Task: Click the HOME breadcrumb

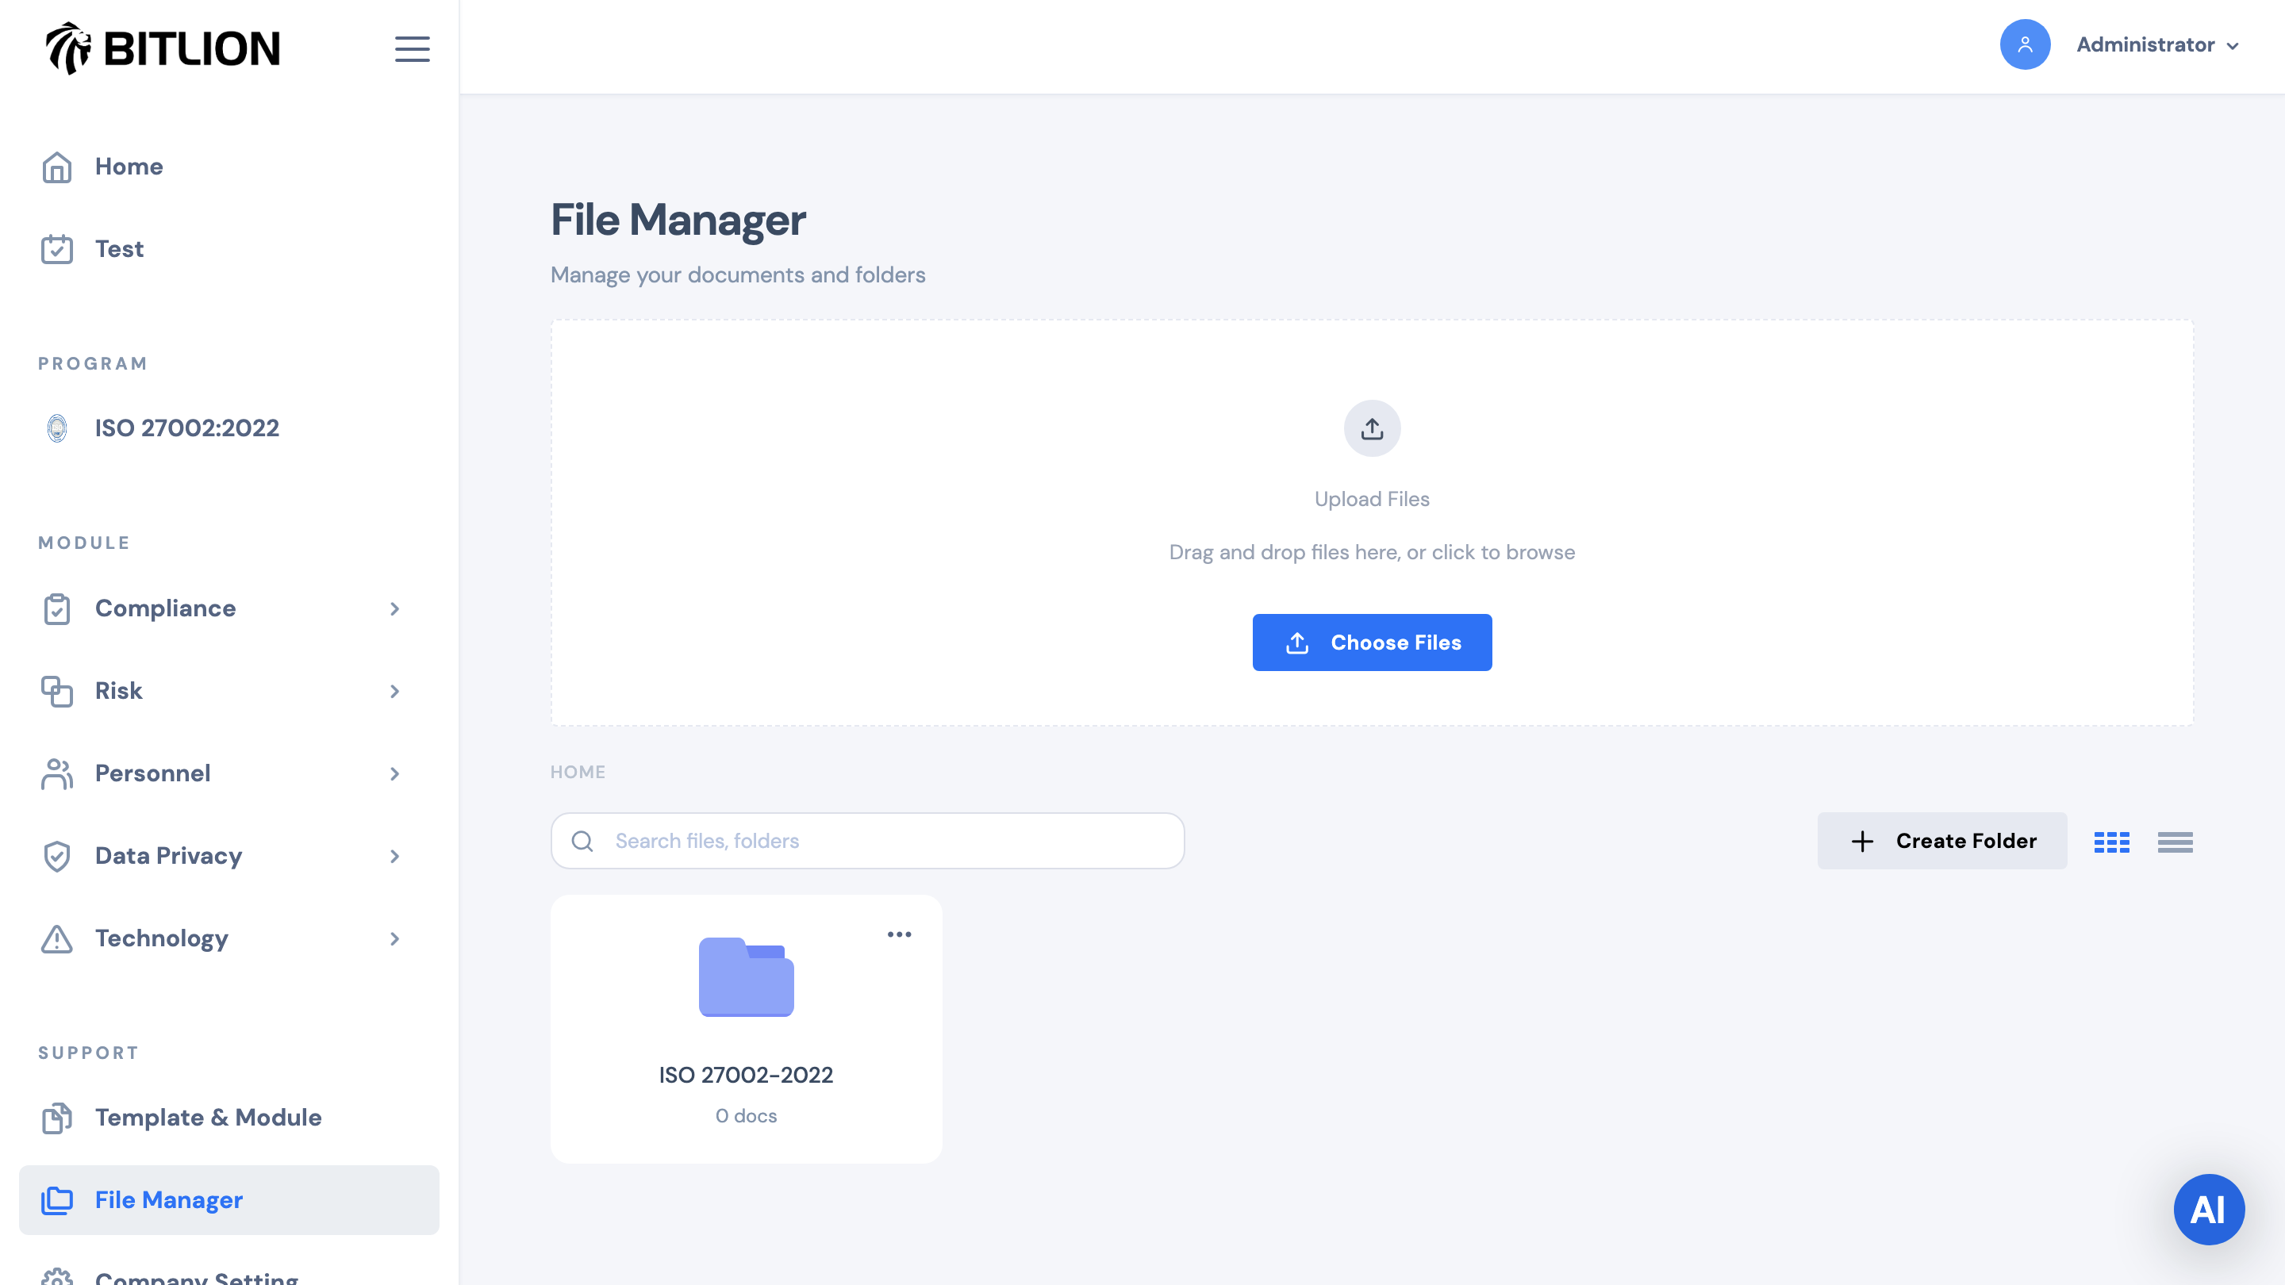Action: [x=578, y=772]
